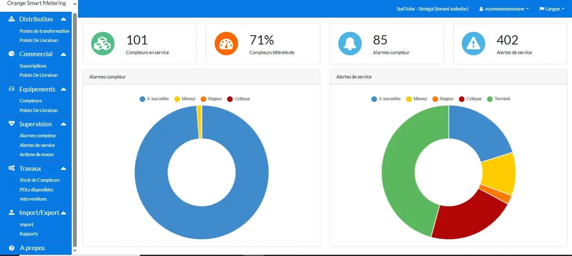Collapse the Distribution menu section
The image size is (572, 256).
pyautogui.click(x=63, y=19)
